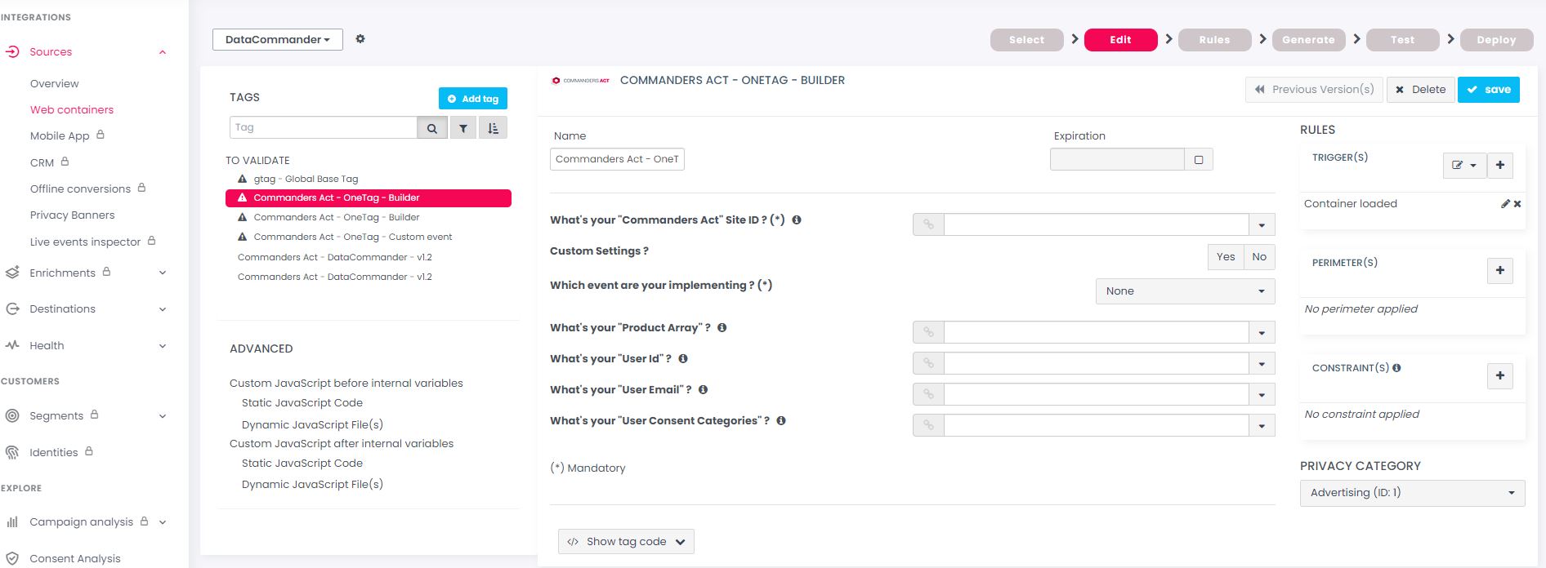
Task: Go to the Edit step
Action: (1121, 40)
